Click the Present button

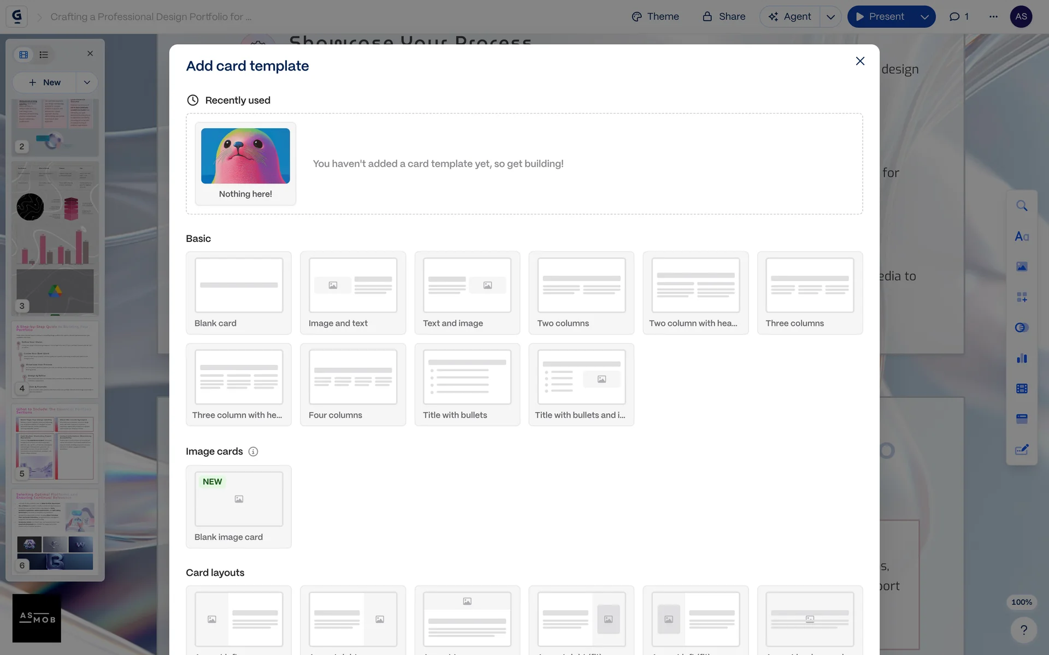pos(880,17)
